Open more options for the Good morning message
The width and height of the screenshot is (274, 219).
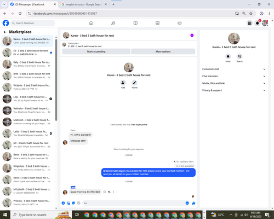click(x=113, y=192)
